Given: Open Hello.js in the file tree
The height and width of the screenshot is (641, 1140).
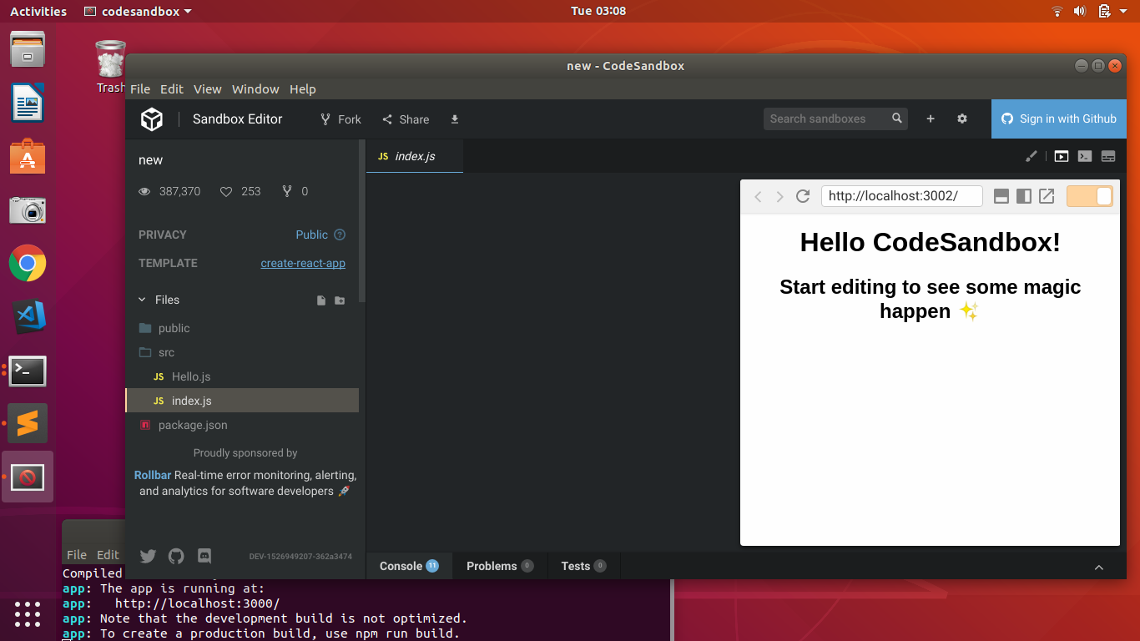Looking at the screenshot, I should click(x=242, y=376).
